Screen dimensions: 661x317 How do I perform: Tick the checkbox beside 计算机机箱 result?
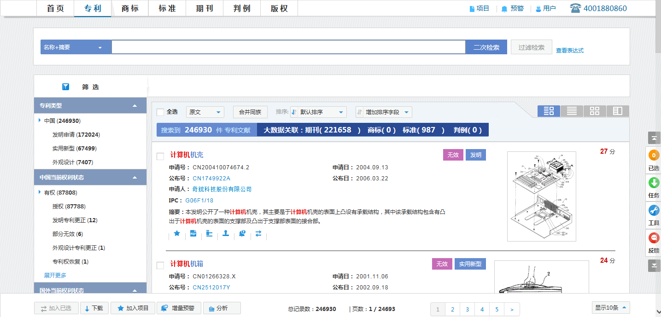160,265
